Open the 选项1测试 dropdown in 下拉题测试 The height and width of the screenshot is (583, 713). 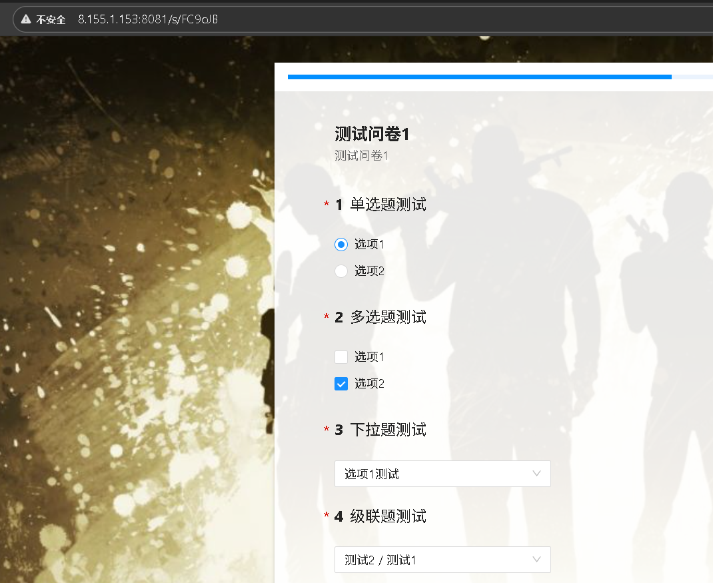[x=442, y=474]
